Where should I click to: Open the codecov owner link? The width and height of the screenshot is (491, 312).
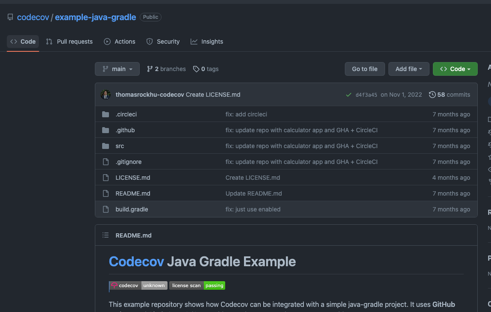(33, 17)
